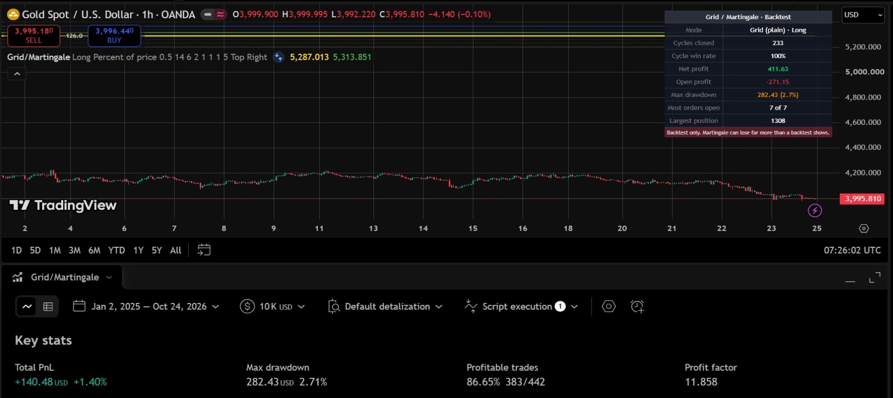The height and width of the screenshot is (398, 893).
Task: Select the 1Y time range
Action: coord(138,250)
